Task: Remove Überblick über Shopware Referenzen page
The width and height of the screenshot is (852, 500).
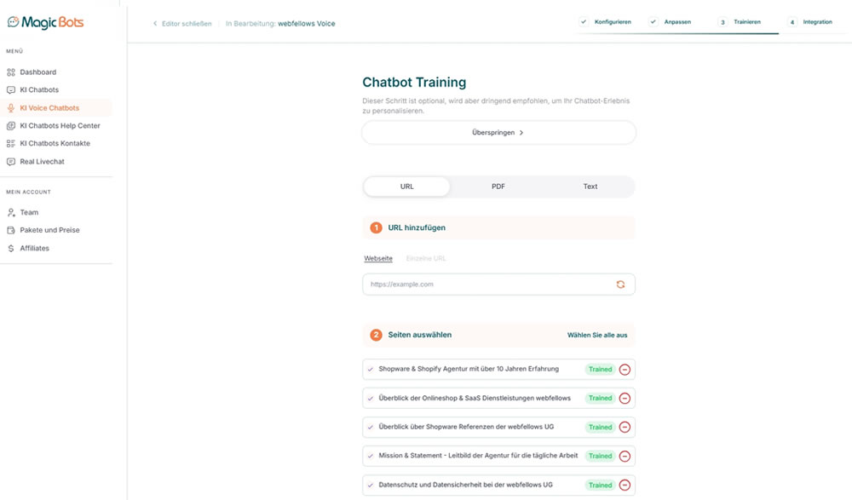Action: [x=625, y=428]
